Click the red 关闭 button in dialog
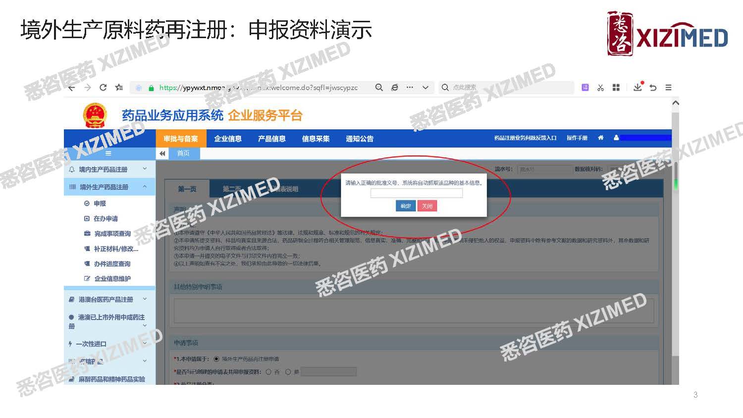 click(x=427, y=206)
